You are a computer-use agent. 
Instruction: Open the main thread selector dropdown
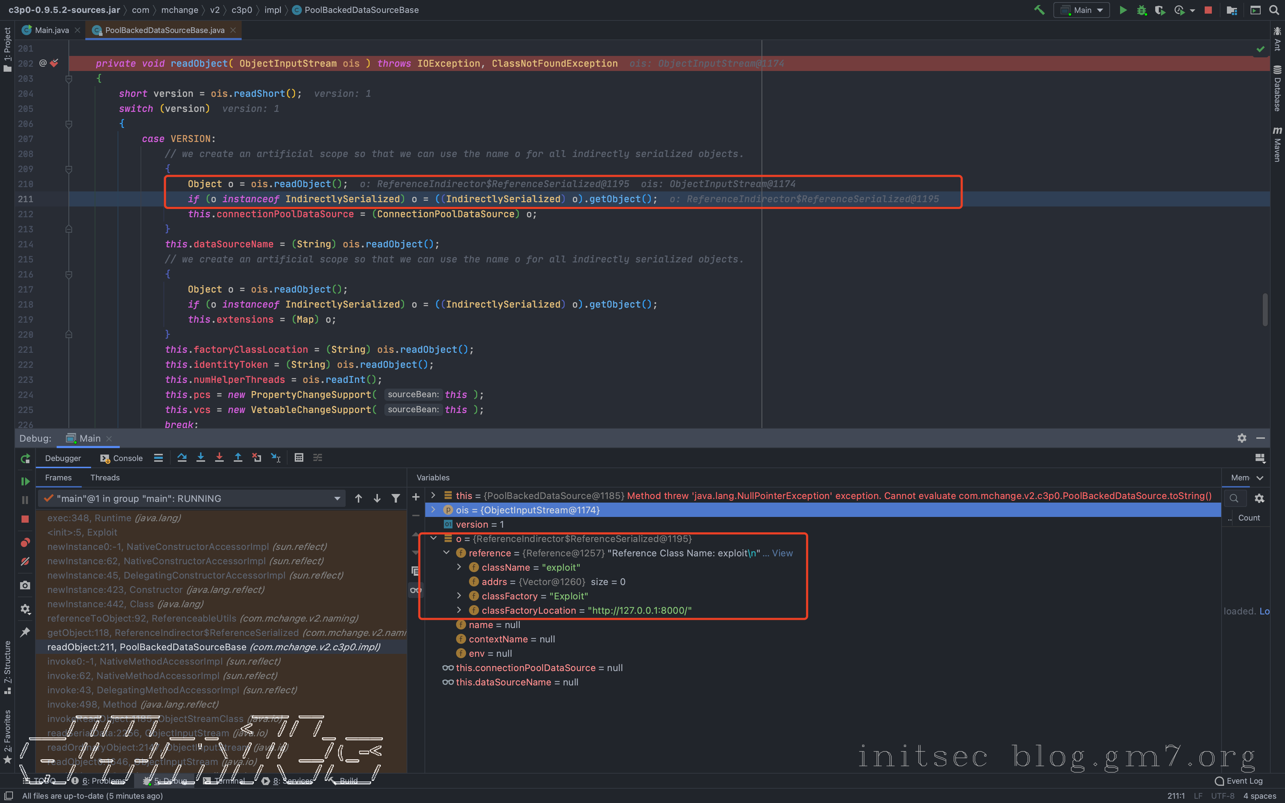337,499
